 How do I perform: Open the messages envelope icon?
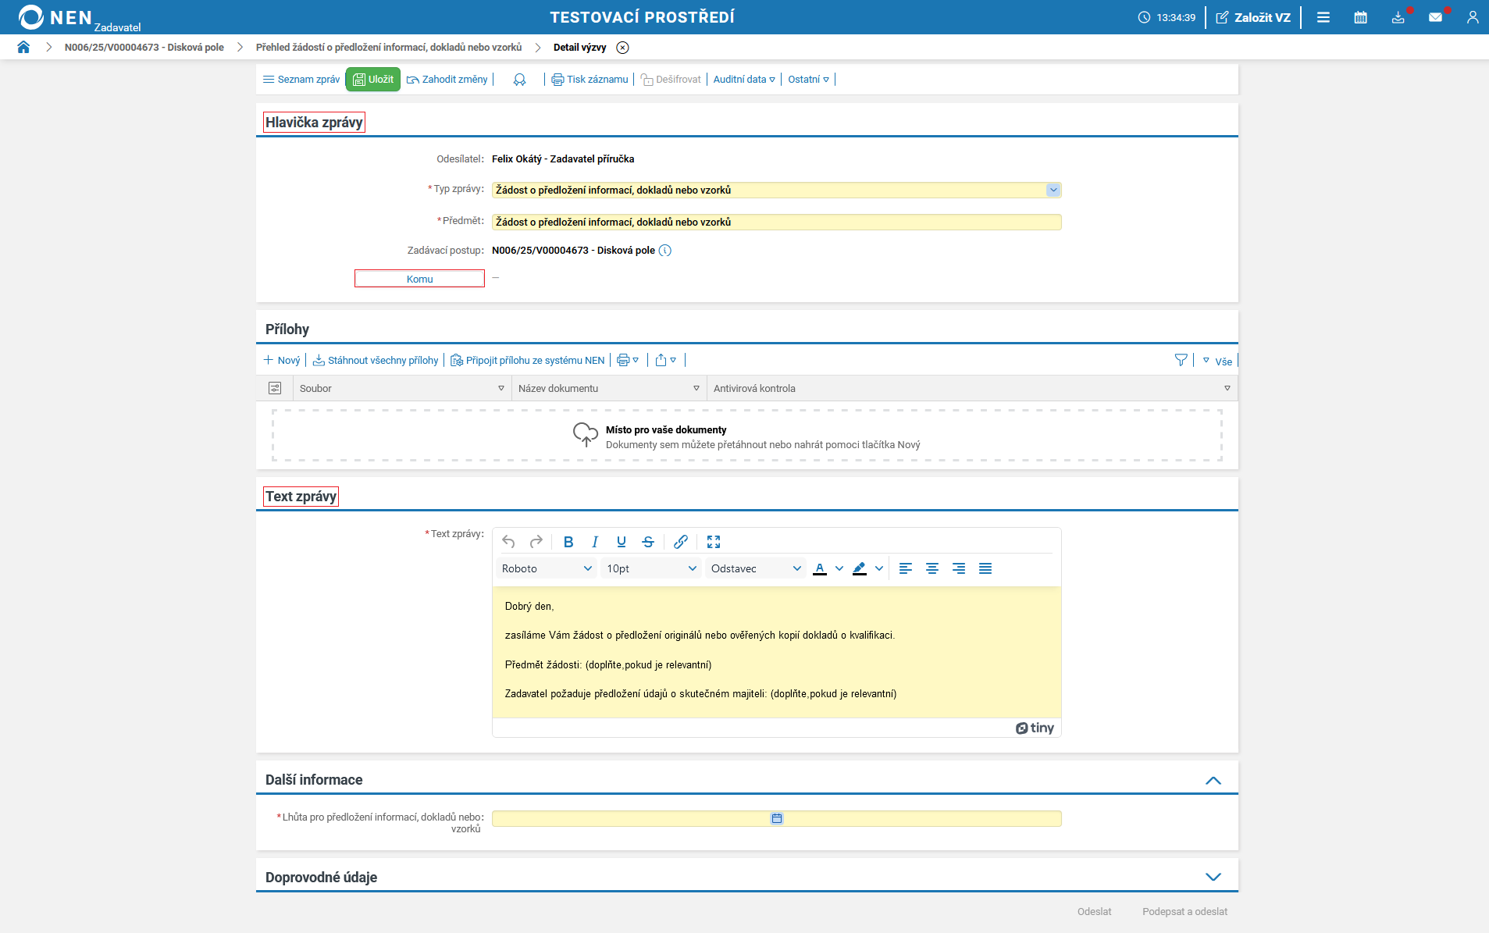click(1435, 17)
